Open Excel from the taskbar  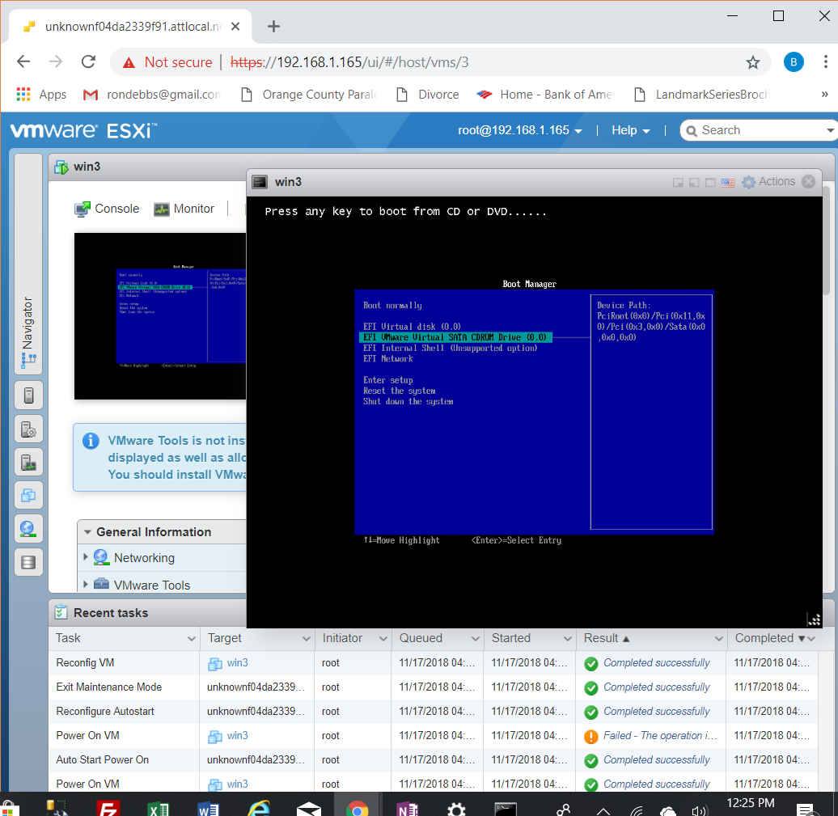point(159,809)
